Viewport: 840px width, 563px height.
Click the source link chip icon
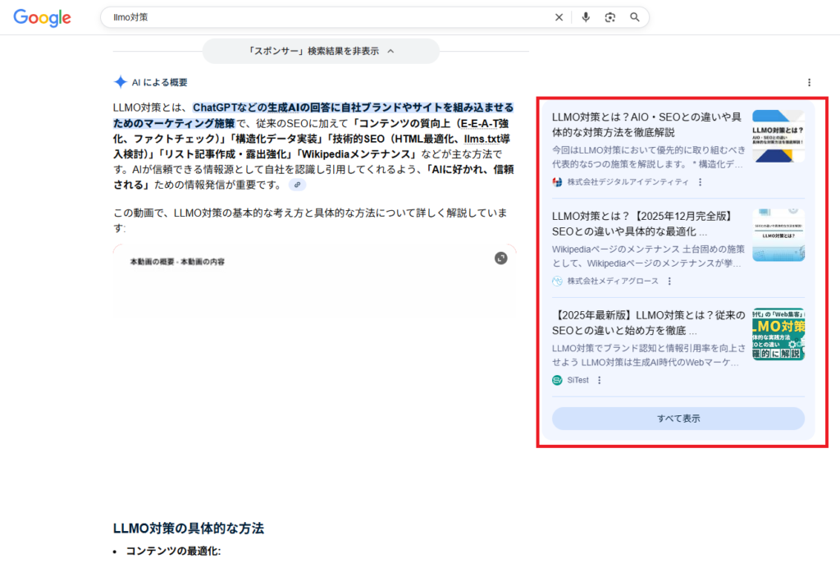coord(297,185)
